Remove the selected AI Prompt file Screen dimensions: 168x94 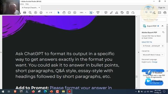(162, 46)
